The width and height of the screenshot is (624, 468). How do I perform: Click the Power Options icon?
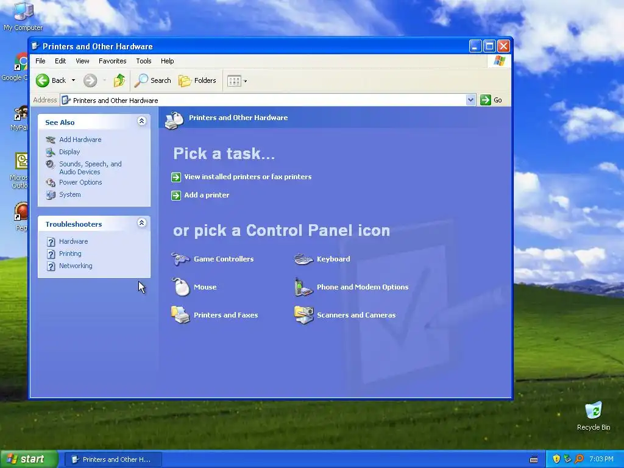51,182
